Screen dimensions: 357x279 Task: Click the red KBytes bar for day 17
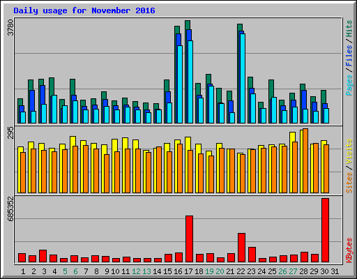click(189, 239)
